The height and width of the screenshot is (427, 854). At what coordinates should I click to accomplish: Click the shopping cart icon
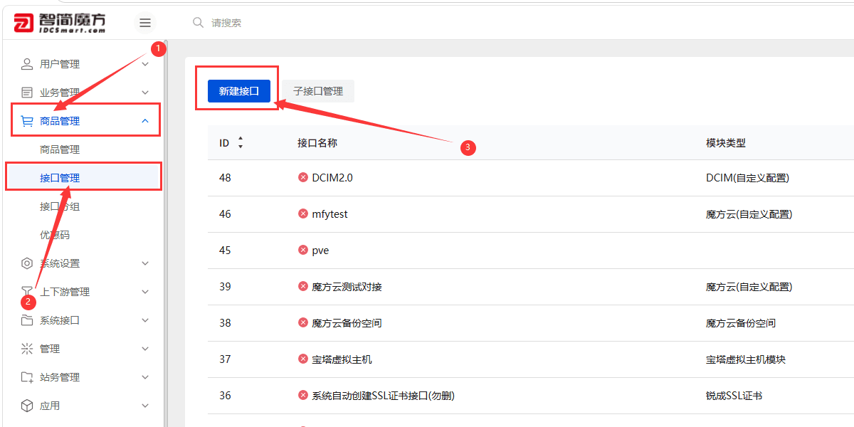pyautogui.click(x=27, y=121)
